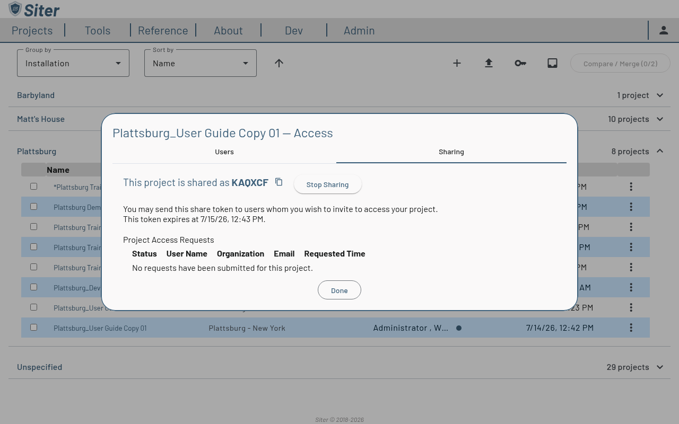Open Plattsburg_User Guide Copy 01 project
679x424 pixels.
pyautogui.click(x=100, y=328)
